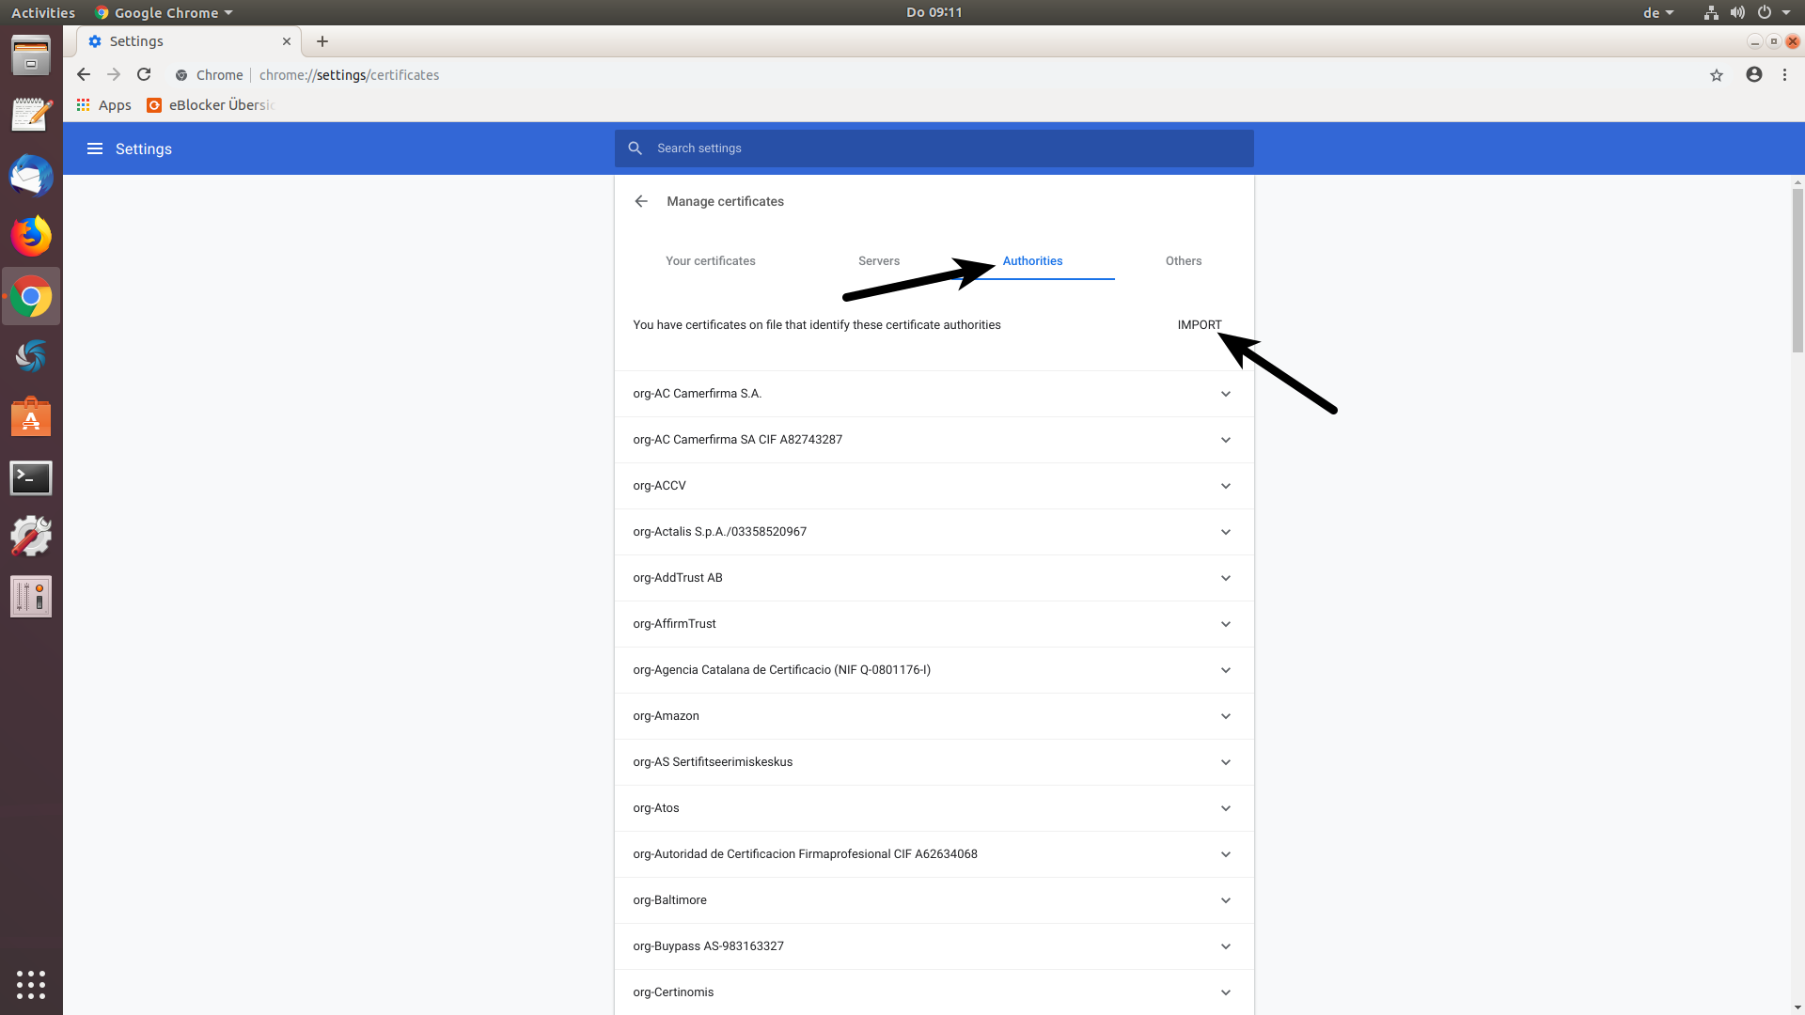The height and width of the screenshot is (1015, 1805).
Task: Expand the org-Atos certificate entry
Action: coord(1225,806)
